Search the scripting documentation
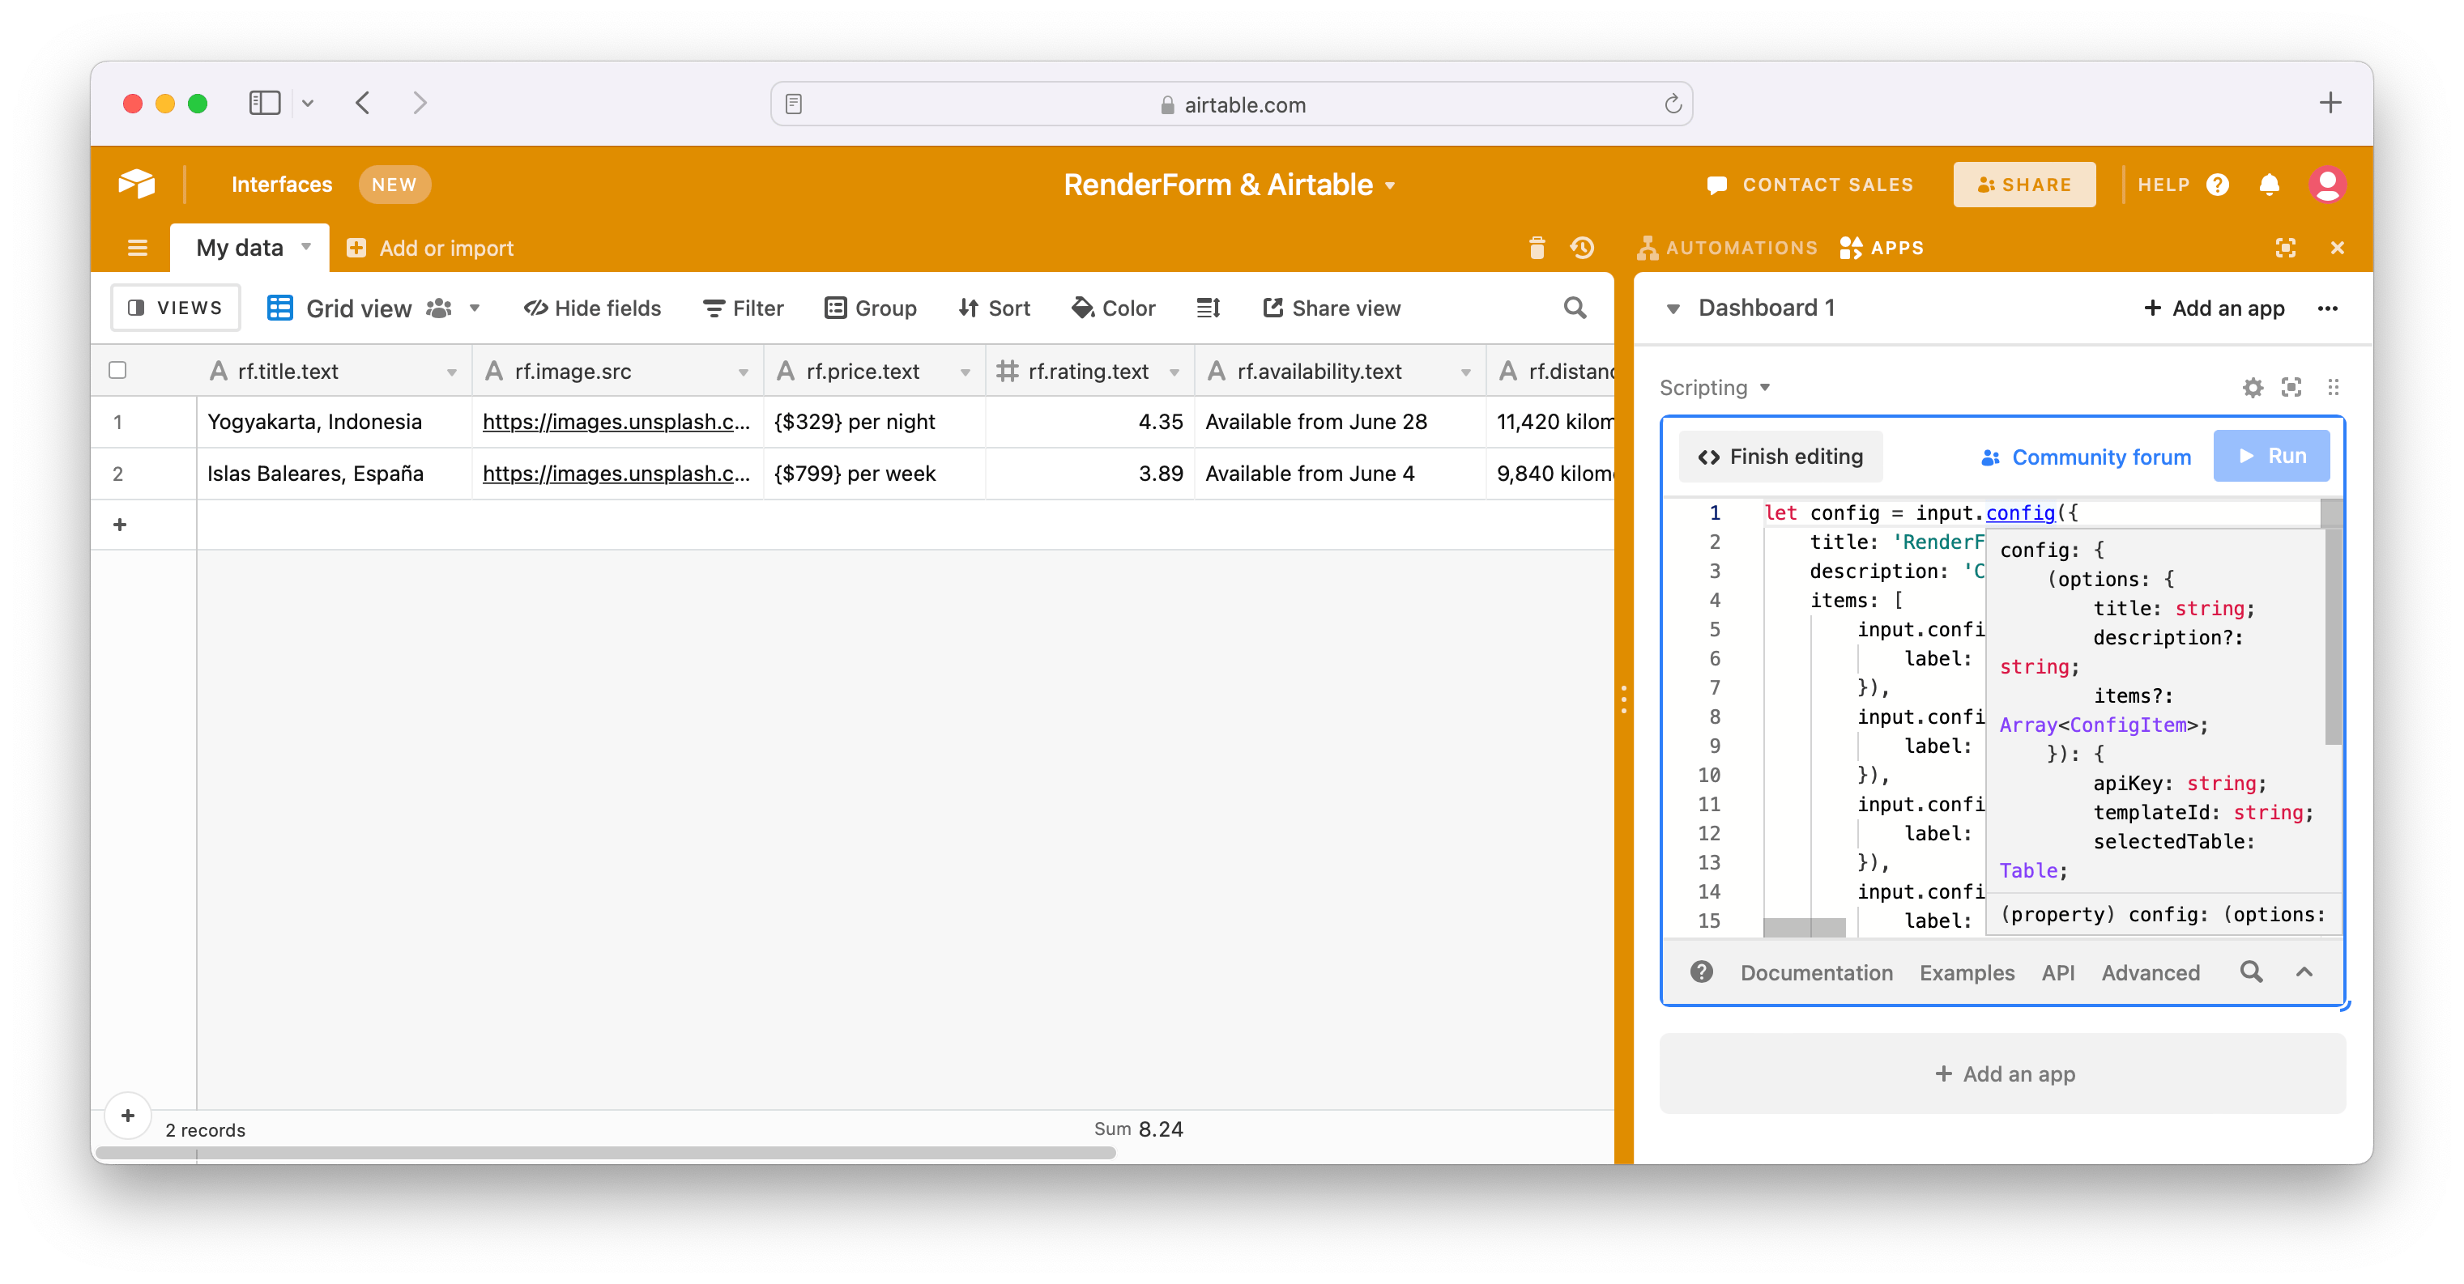 [x=2251, y=972]
